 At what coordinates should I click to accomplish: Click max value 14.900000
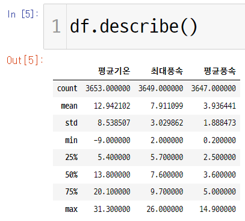click(218, 209)
